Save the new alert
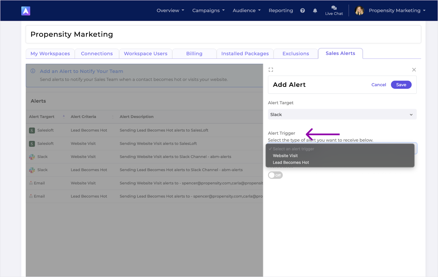This screenshot has height=277, width=438. tap(401, 85)
